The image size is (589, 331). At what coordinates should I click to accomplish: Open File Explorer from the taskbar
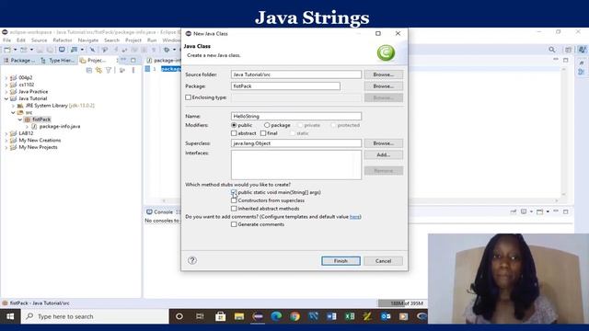[x=239, y=316]
